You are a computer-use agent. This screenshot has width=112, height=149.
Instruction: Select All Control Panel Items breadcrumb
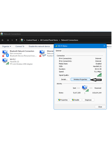[49, 40]
